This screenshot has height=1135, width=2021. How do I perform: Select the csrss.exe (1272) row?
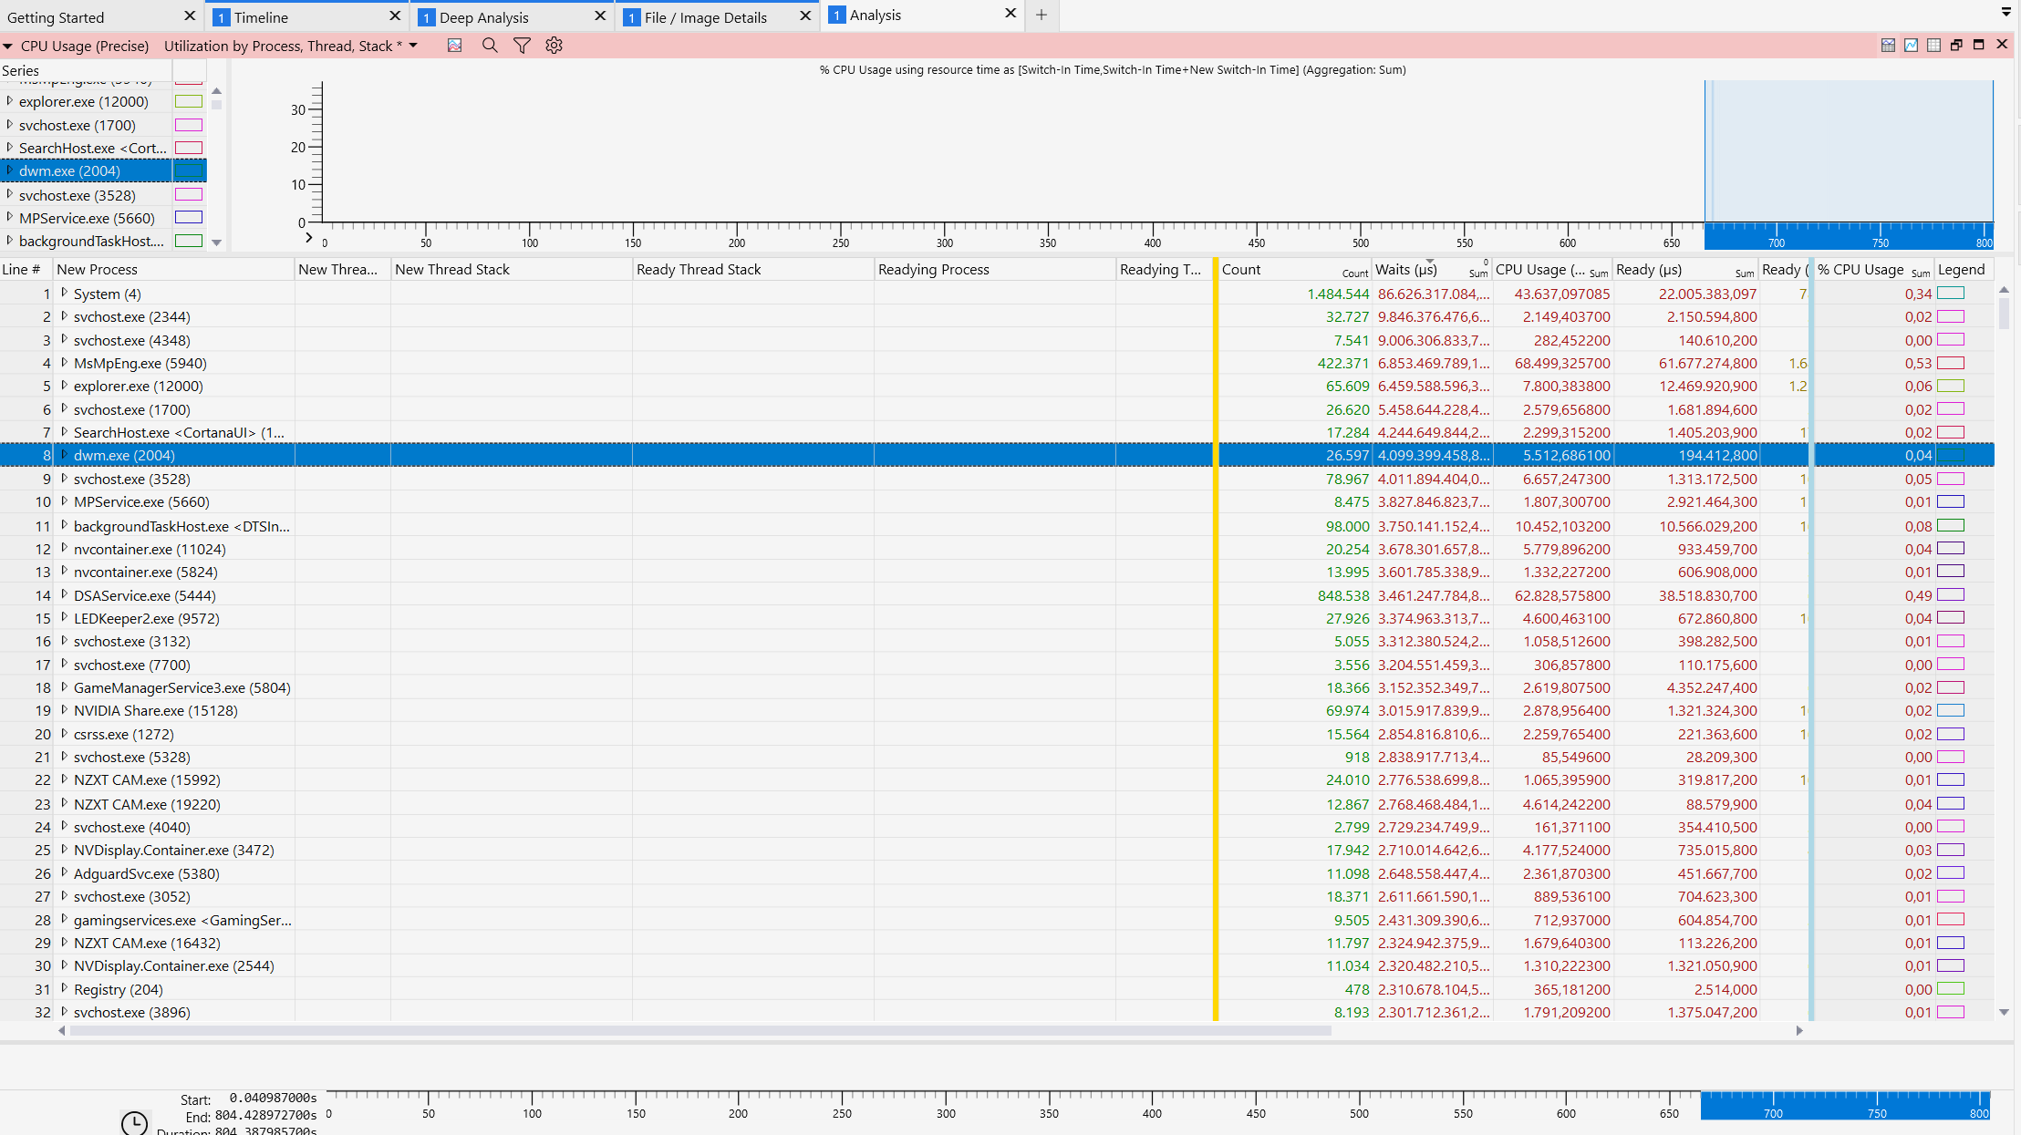[x=997, y=734]
